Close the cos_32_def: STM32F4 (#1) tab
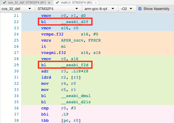This screenshot has width=174, height=123. coord(49,3)
